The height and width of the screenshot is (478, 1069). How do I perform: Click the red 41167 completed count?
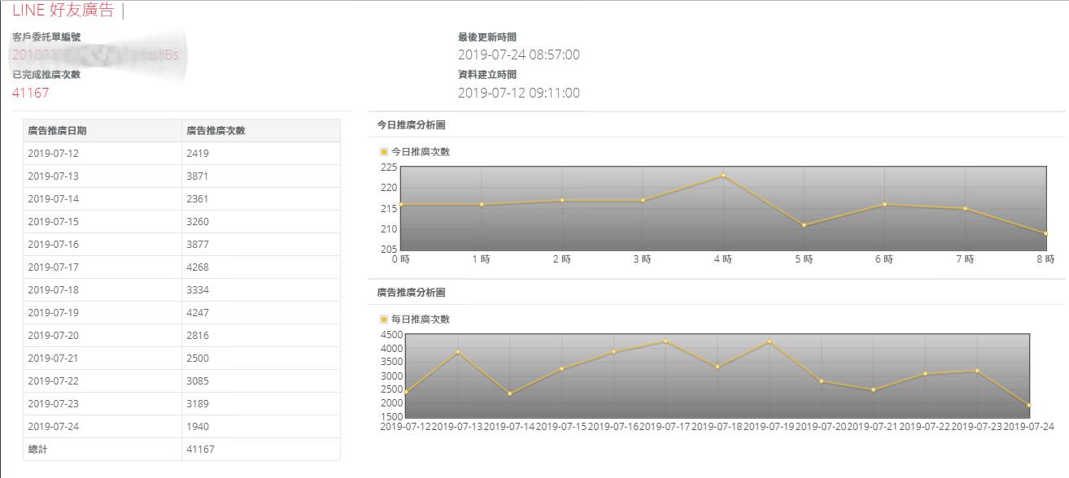click(x=31, y=93)
